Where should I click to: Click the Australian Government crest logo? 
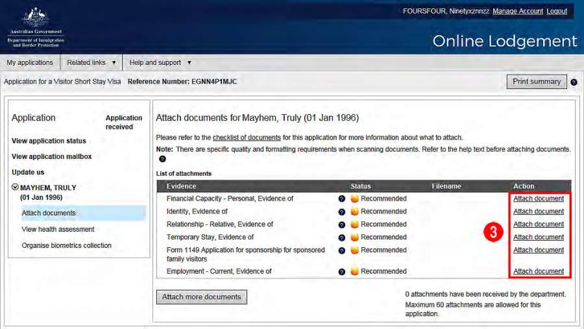pyautogui.click(x=36, y=27)
